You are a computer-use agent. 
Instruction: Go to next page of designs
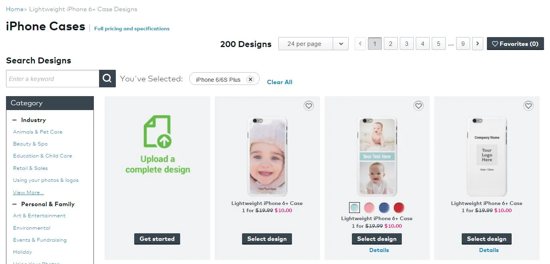pos(477,44)
